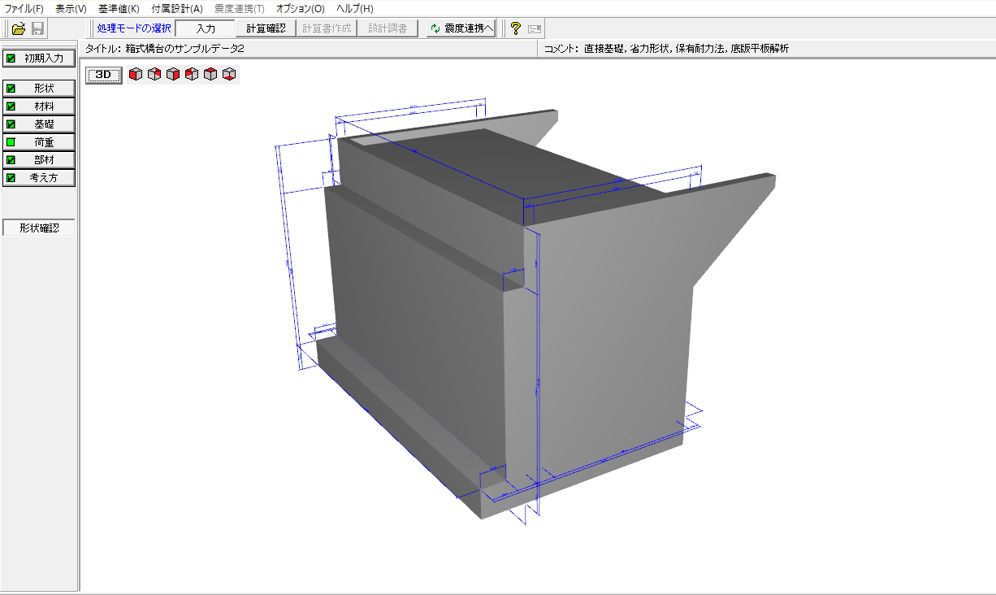Select the cube view with red bottom face

tap(229, 74)
